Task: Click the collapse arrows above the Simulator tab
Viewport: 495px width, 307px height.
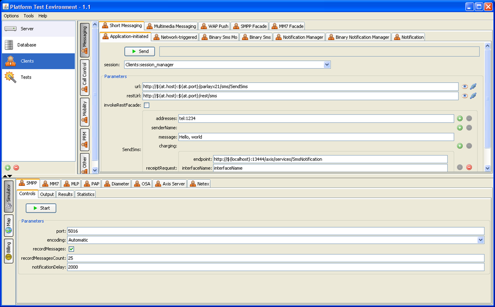Action: [x=7, y=176]
